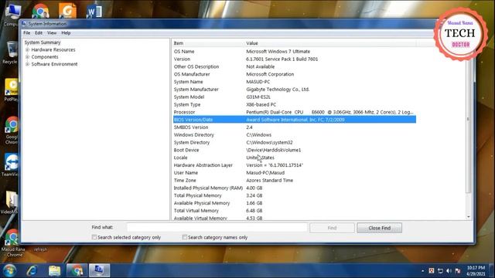Click the taskbar clock showing 10:17 PM

pos(476,270)
